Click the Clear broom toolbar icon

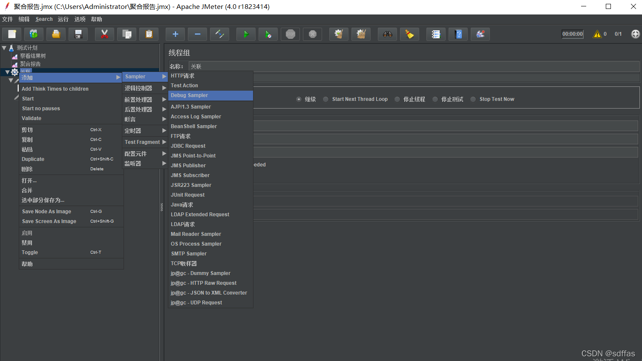click(339, 34)
